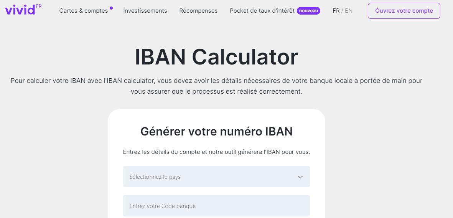Screen dimensions: 453x218
Task: Open the 'Sélectionnez le pays' dropdown
Action: [216, 177]
